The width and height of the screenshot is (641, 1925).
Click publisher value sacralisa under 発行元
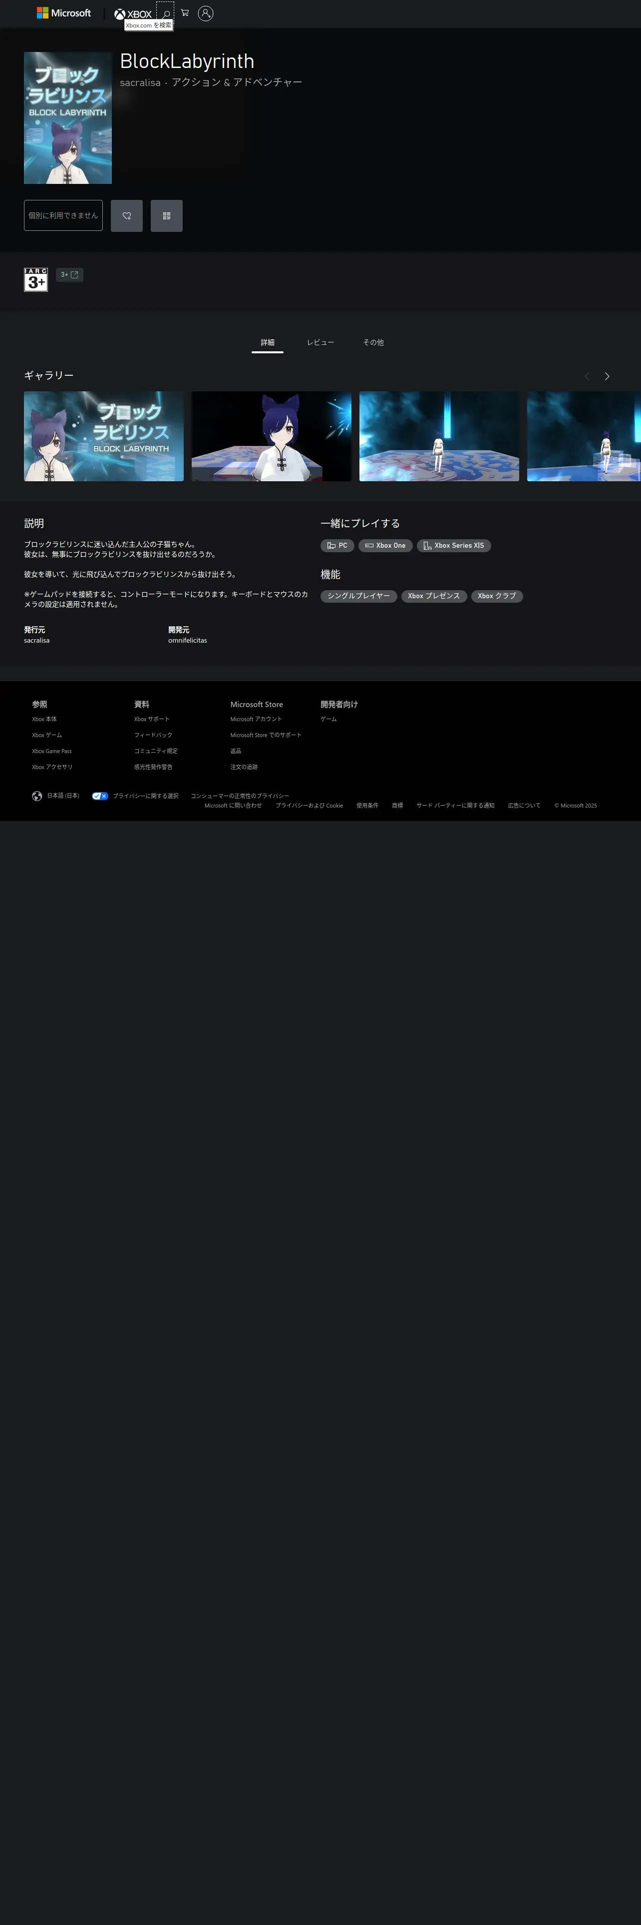(36, 641)
